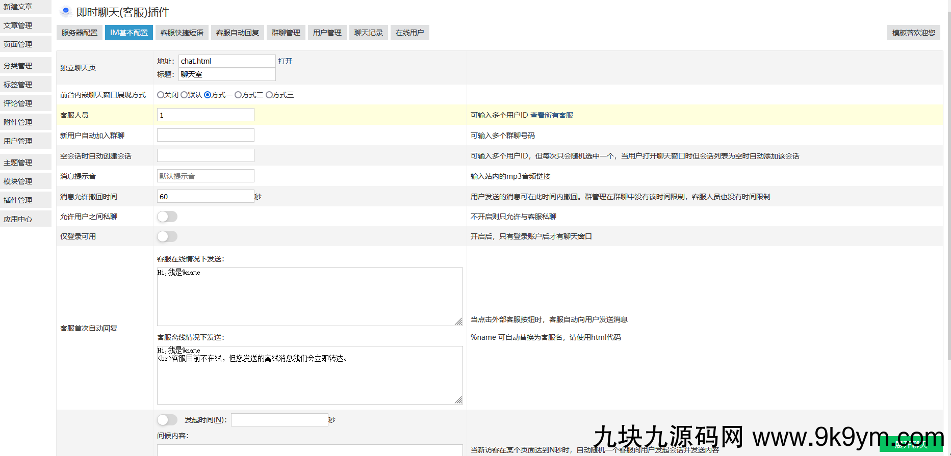The height and width of the screenshot is (456, 951).
Task: Toggle the 发起时间 greeting switch
Action: pos(167,420)
